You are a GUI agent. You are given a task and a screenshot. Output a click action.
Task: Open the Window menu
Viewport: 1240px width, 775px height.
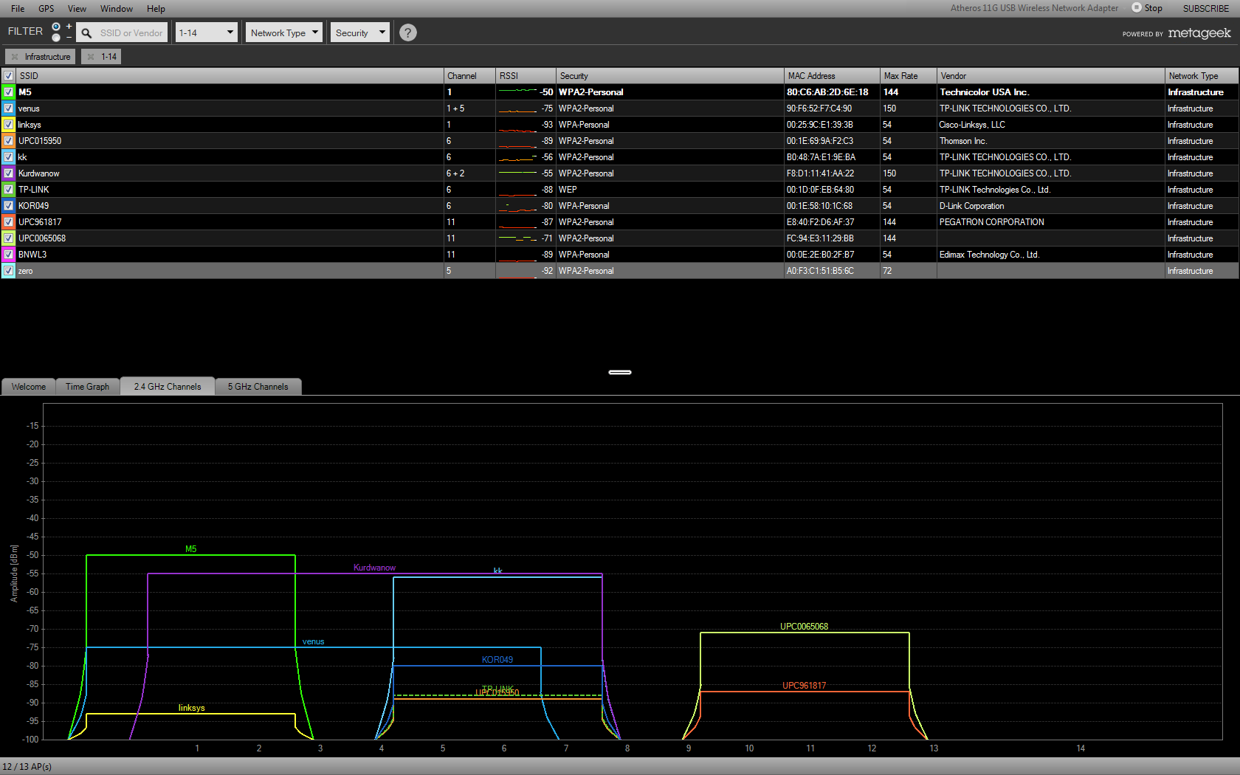click(117, 9)
